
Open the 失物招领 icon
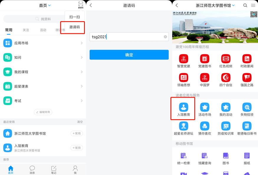[x=247, y=107]
